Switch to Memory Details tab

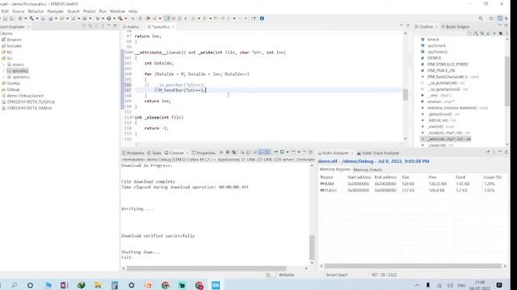[x=368, y=170]
